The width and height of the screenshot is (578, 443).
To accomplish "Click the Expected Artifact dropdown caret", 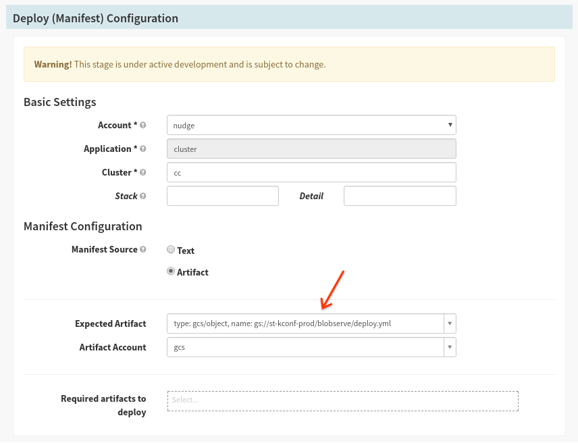I will [449, 323].
